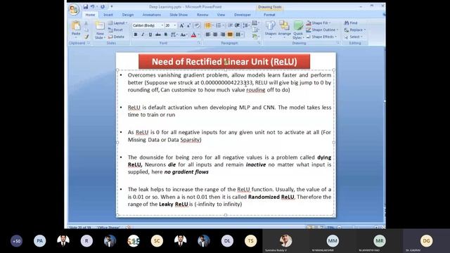Open the Shapes gallery
This screenshot has height=253, width=450.
point(270,29)
